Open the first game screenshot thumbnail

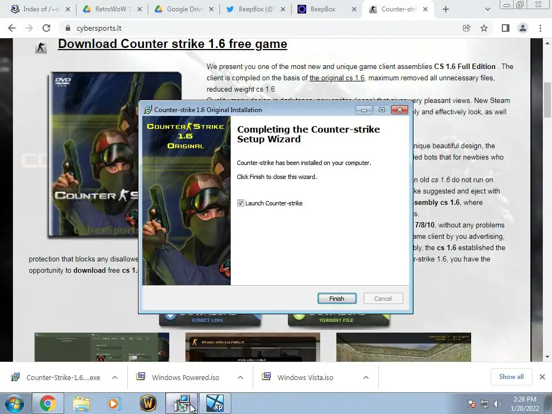point(102,347)
